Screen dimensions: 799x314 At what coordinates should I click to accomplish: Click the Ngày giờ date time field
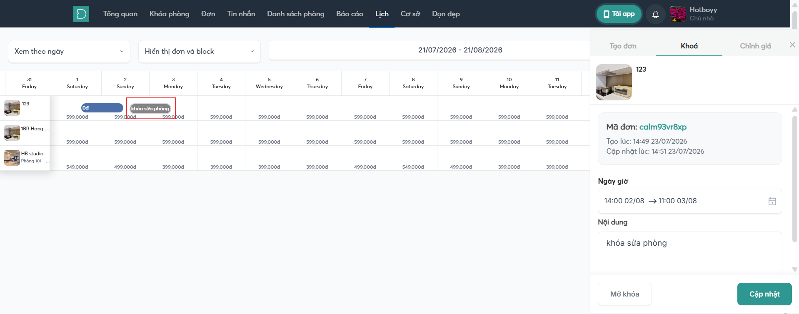(689, 201)
